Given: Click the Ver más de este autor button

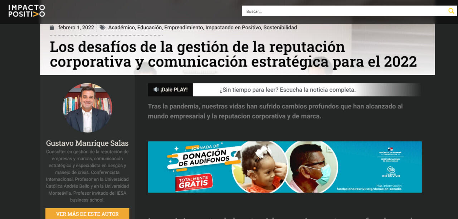Looking at the screenshot, I should click(87, 214).
